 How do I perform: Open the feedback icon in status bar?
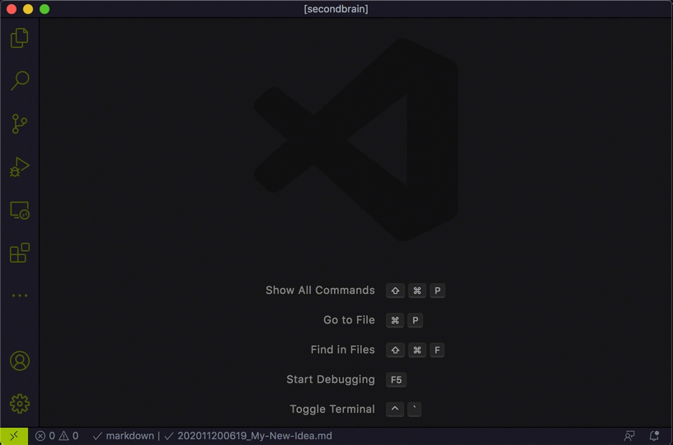tap(629, 436)
